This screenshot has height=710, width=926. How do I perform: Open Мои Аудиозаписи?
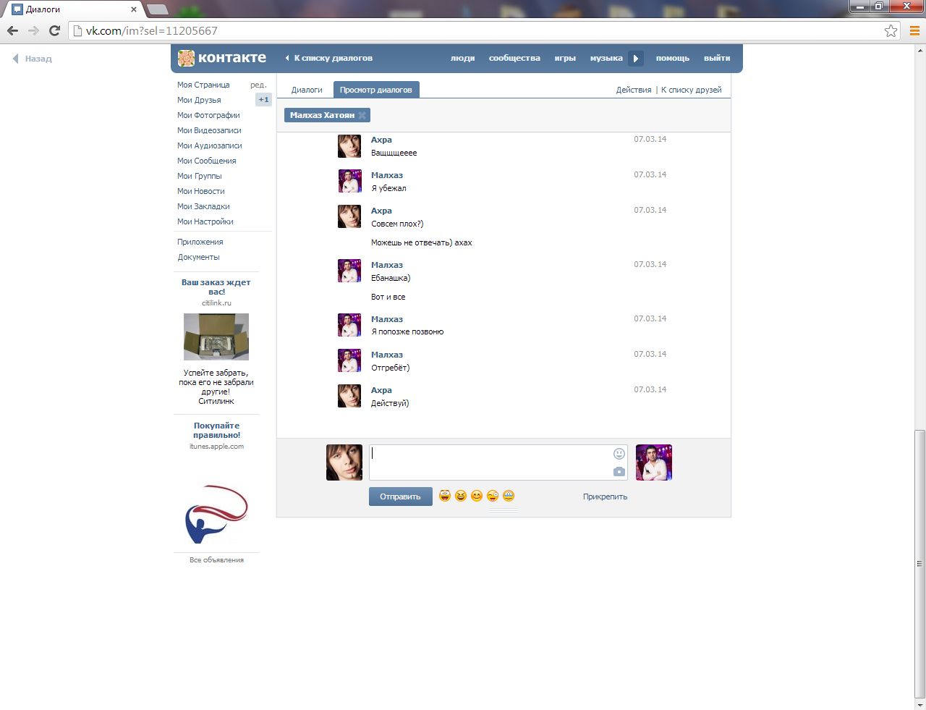(x=210, y=145)
